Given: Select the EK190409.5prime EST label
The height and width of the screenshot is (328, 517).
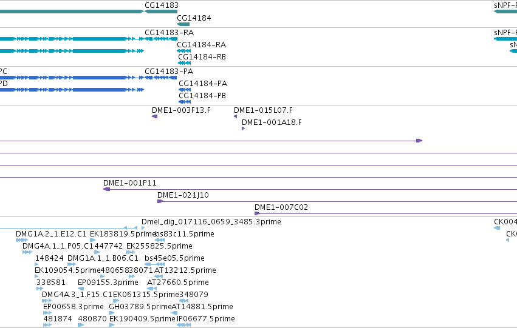Looking at the screenshot, I should (142, 319).
